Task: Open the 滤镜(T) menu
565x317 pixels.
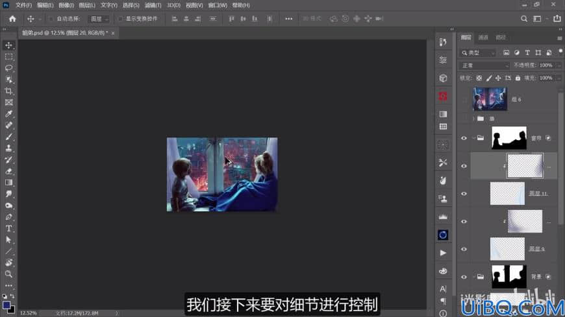Action: click(x=153, y=5)
